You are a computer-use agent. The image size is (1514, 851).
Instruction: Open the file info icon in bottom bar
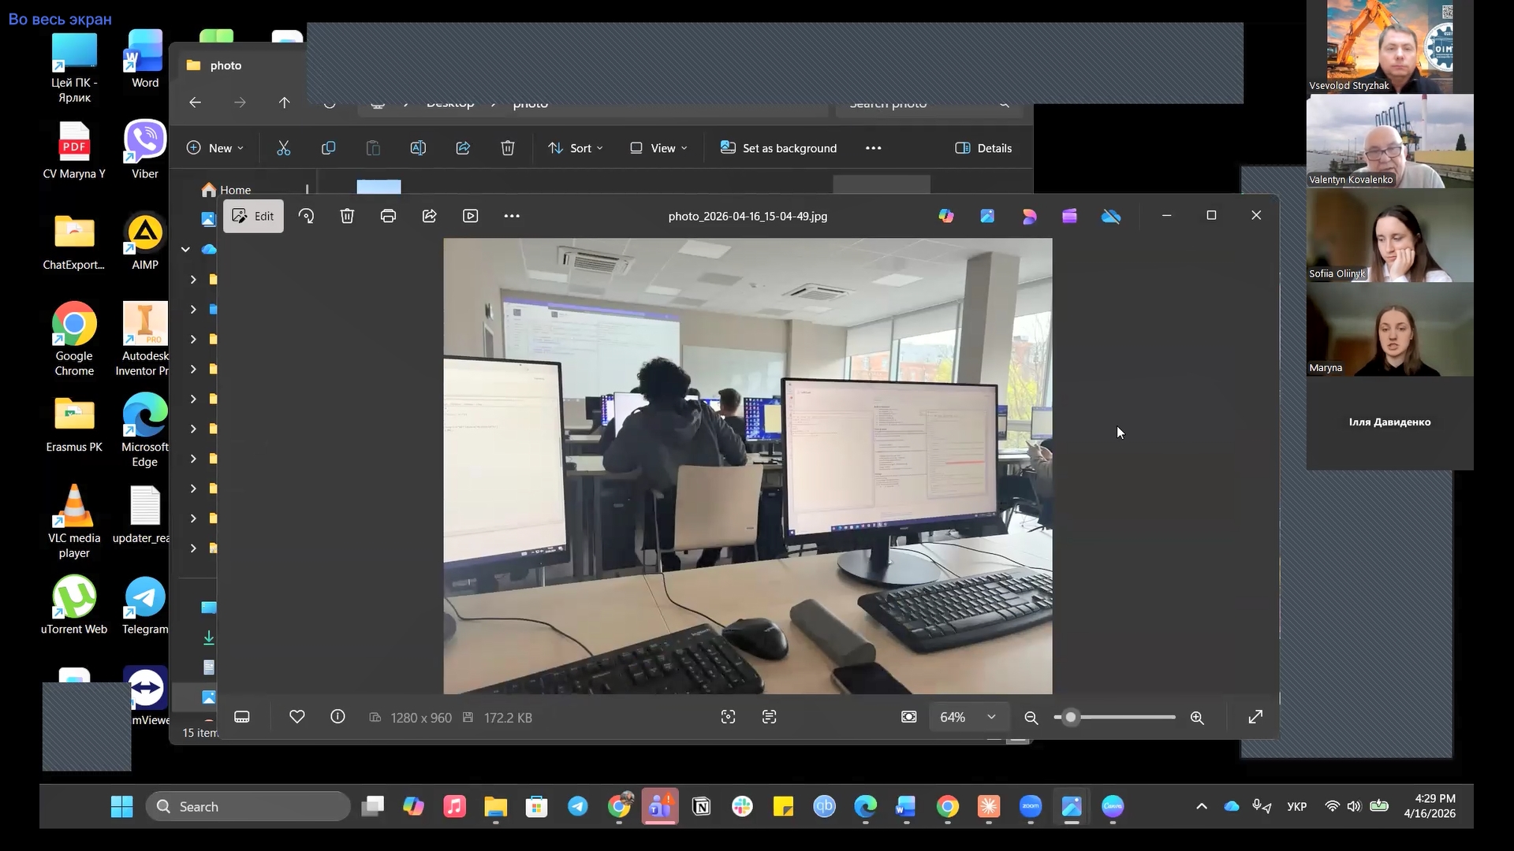click(337, 717)
